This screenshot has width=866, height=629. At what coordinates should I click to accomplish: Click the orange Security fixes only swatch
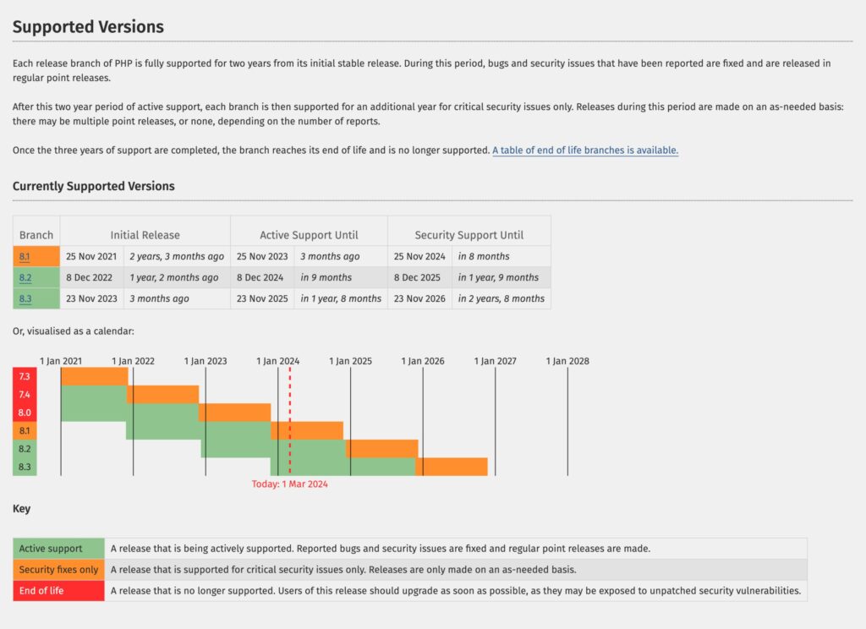[x=58, y=570]
